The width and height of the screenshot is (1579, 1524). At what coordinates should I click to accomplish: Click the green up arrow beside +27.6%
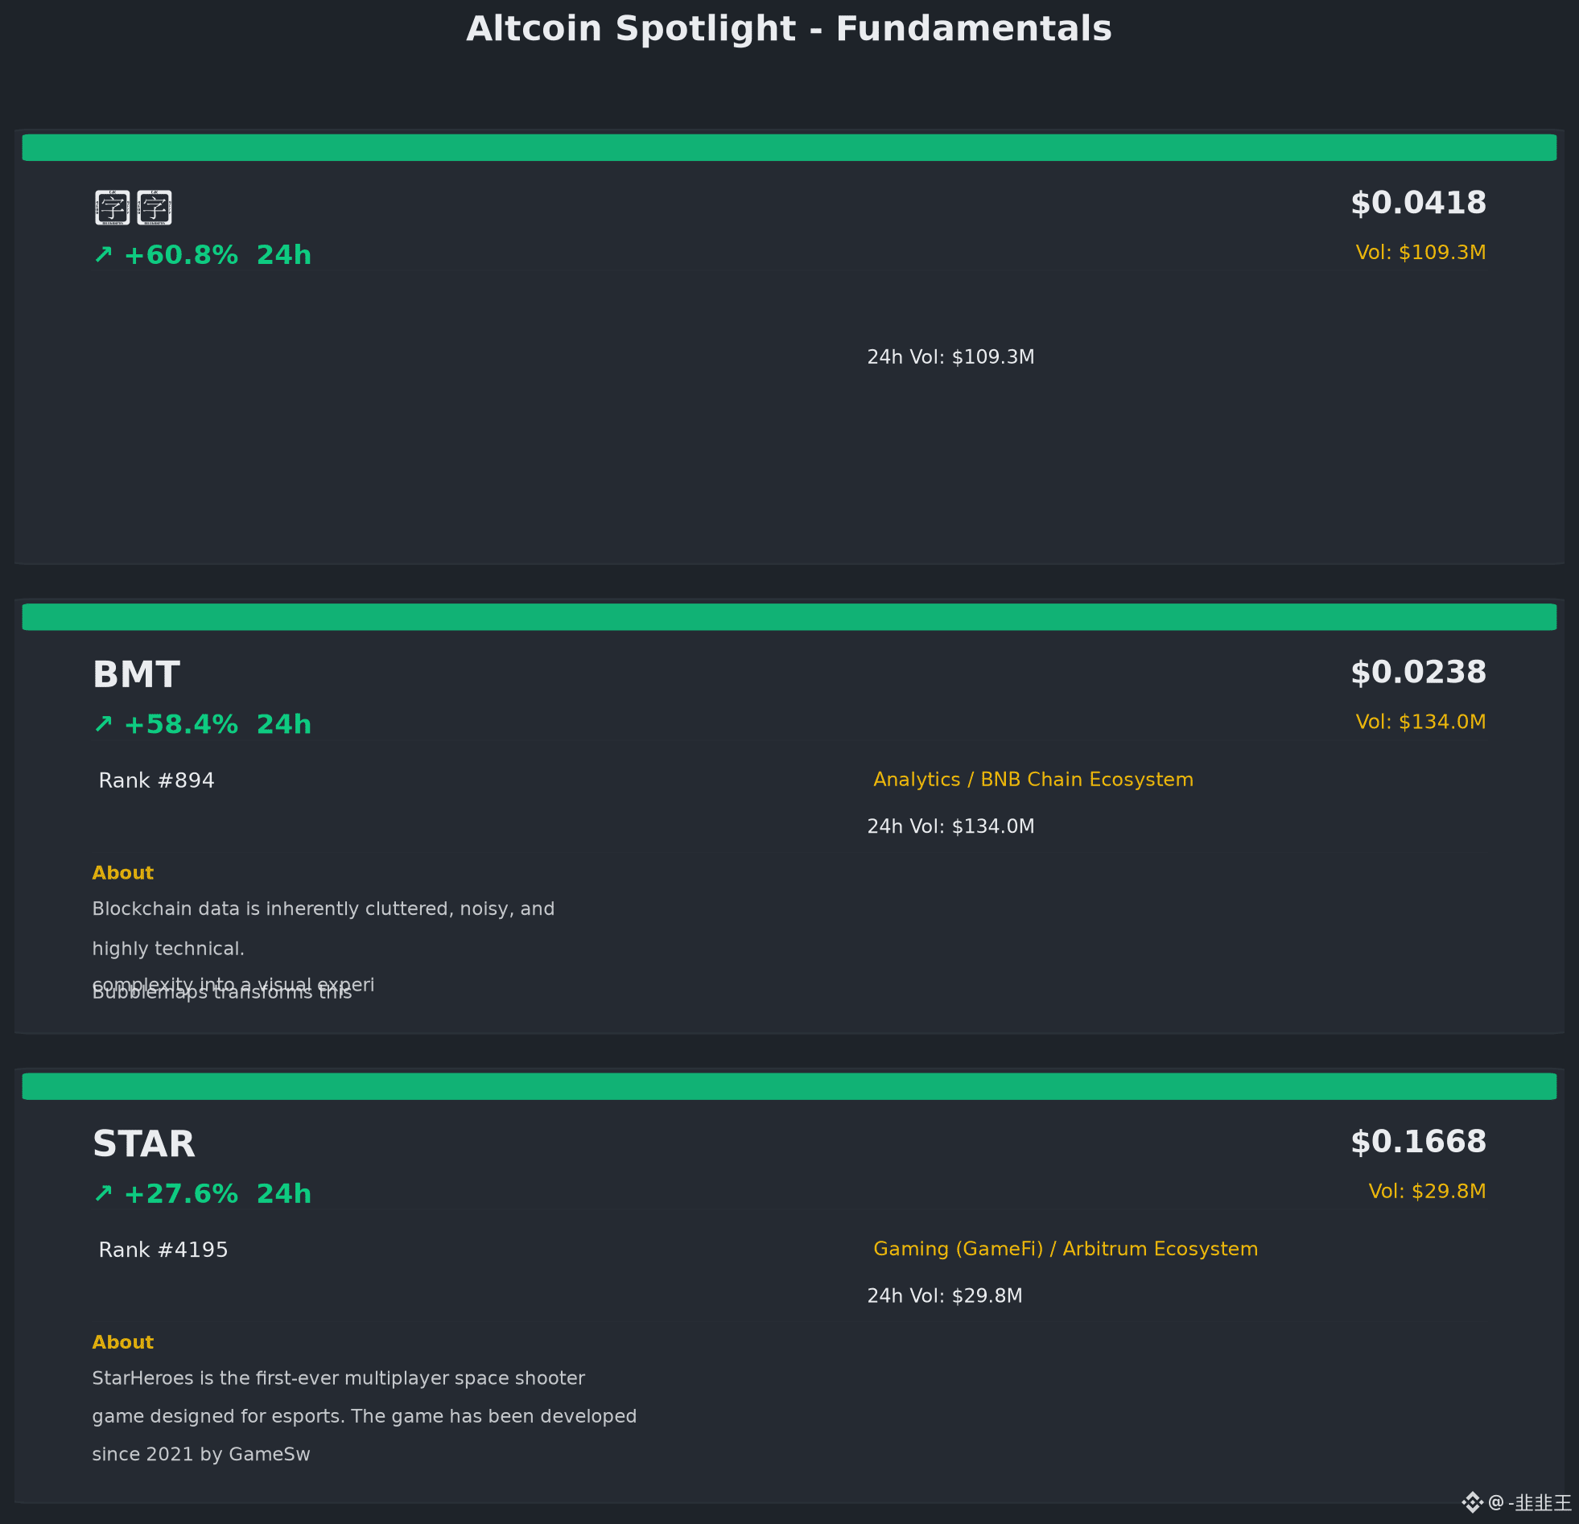click(103, 1193)
